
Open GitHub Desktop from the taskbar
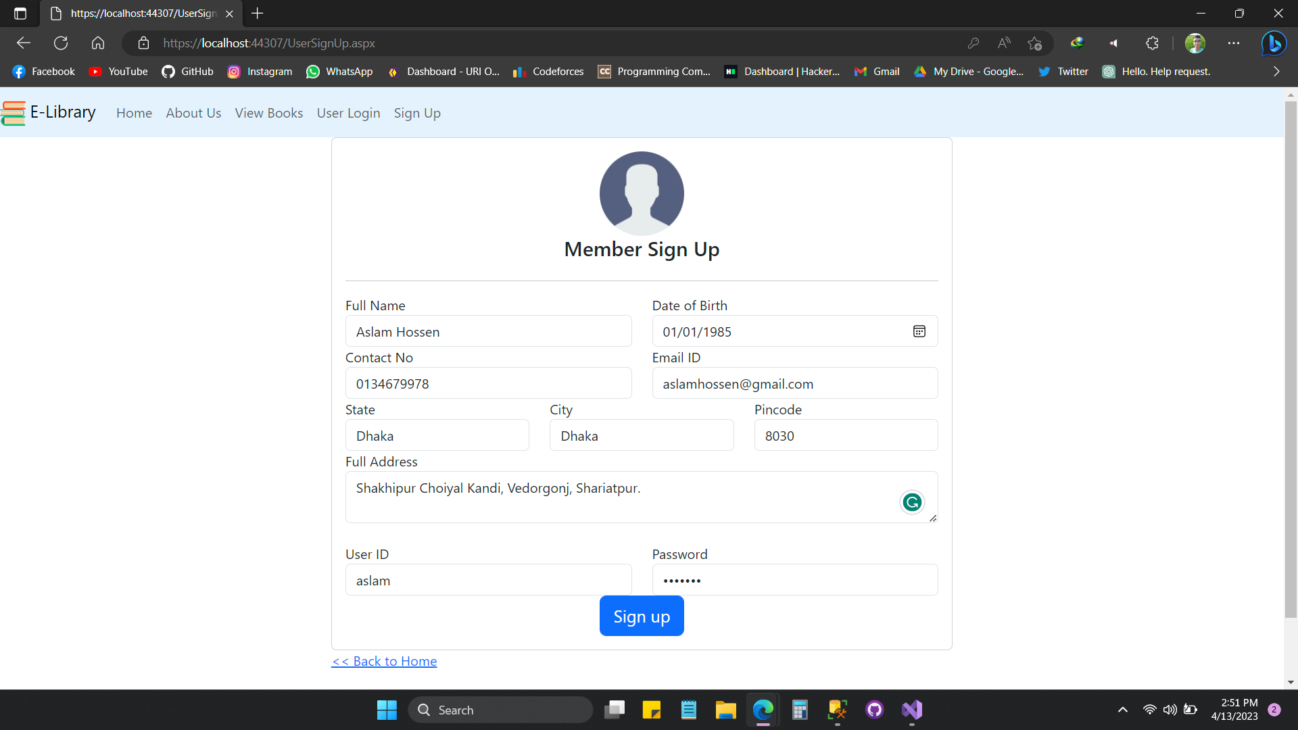(x=874, y=710)
